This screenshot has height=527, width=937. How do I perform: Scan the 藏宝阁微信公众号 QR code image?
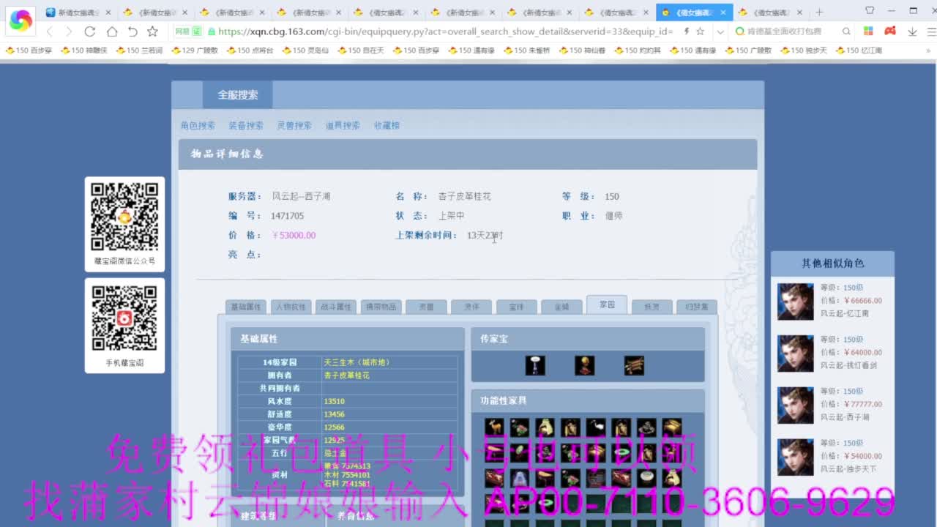point(124,218)
